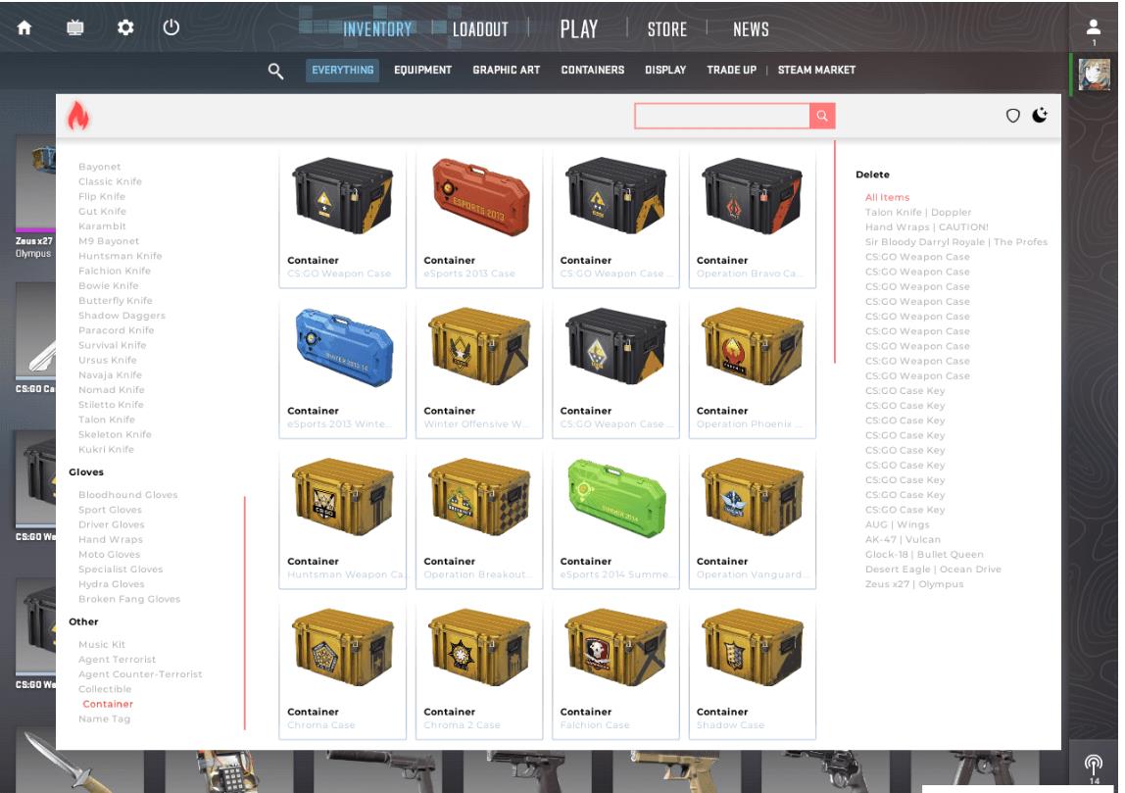Select the eSports 2013 Case card
This screenshot has width=1125, height=793.
478,219
